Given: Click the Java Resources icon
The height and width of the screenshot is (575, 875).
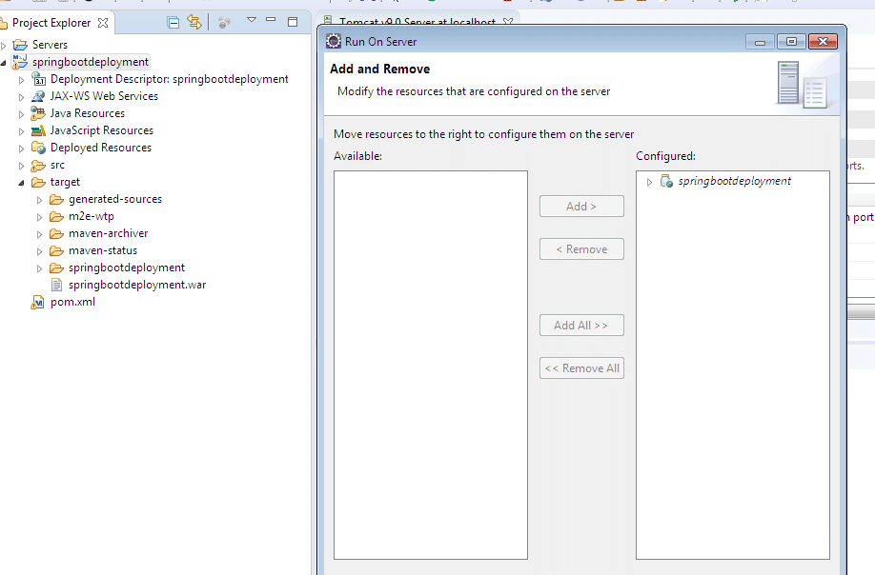Looking at the screenshot, I should click(38, 113).
